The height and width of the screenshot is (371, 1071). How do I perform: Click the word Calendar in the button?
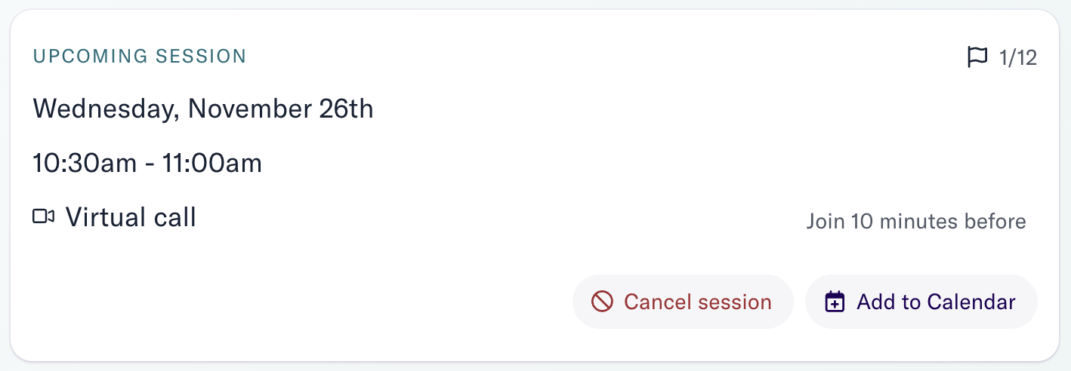coord(971,302)
